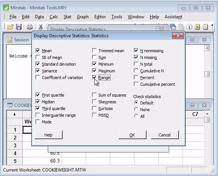This screenshot has height=176, width=218.
Task: Select the Default check statistics option
Action: pyautogui.click(x=136, y=103)
